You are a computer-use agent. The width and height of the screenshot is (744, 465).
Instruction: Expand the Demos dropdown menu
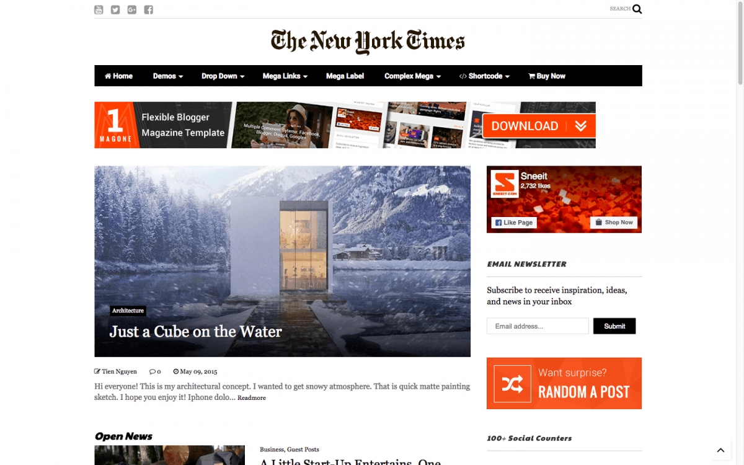click(168, 76)
